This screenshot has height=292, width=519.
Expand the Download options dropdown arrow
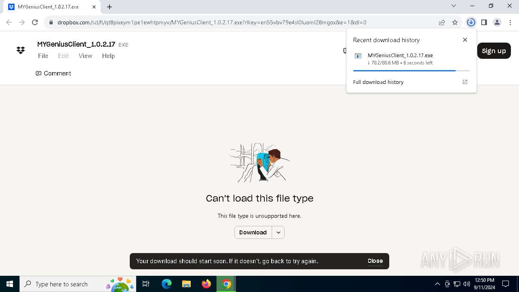point(278,232)
